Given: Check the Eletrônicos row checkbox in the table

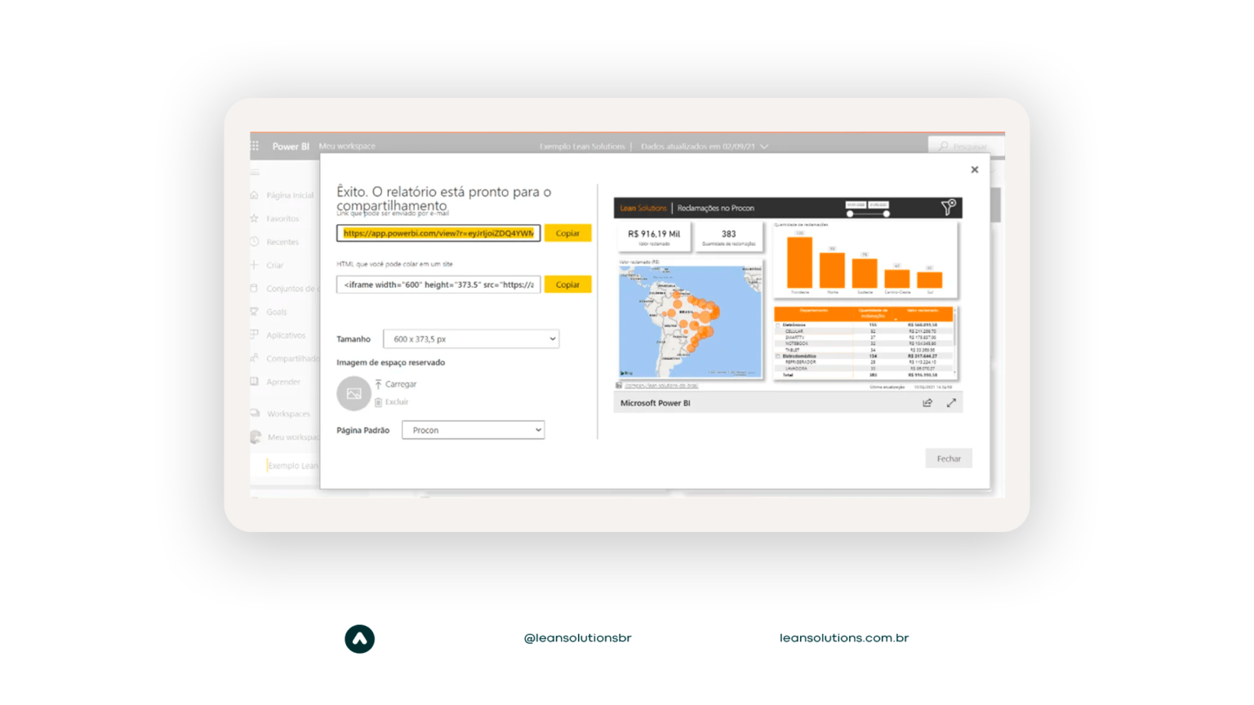Looking at the screenshot, I should click(x=778, y=324).
